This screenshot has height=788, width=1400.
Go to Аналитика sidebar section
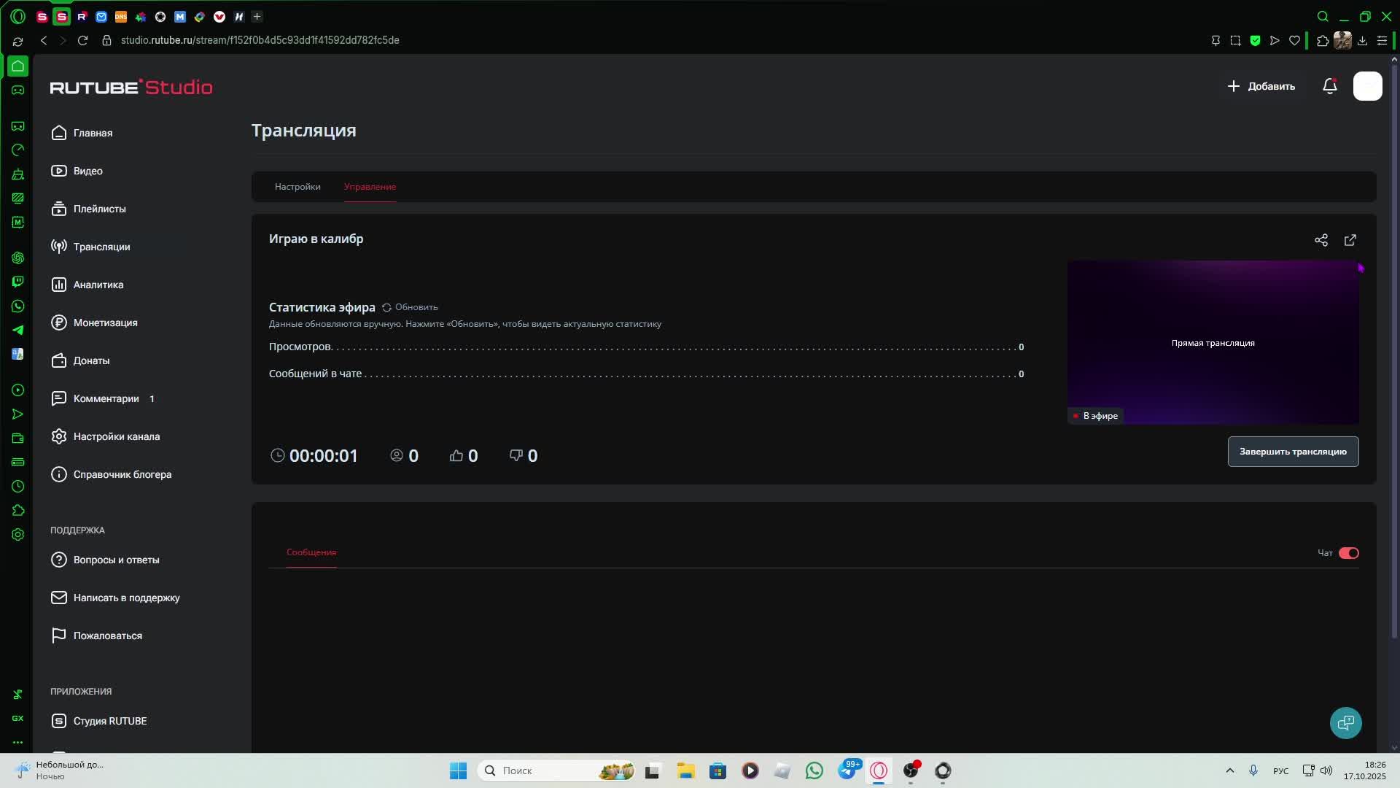(98, 285)
